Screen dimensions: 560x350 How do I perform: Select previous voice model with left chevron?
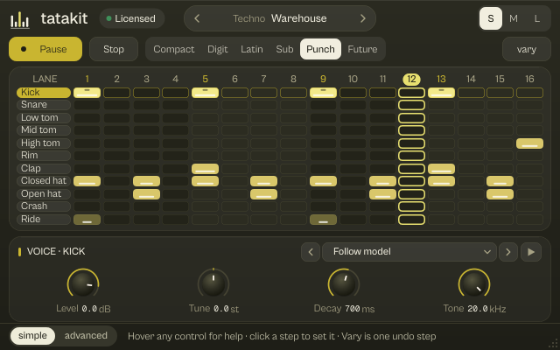[311, 252]
